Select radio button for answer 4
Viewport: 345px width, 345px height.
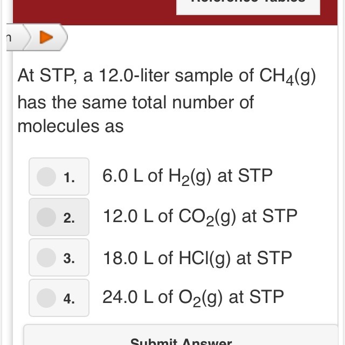coord(46,298)
